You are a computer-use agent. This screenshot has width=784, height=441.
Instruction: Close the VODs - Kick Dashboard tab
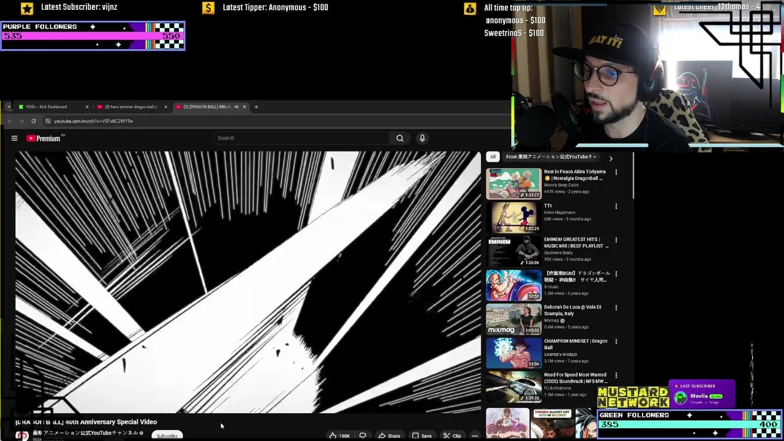coord(86,107)
